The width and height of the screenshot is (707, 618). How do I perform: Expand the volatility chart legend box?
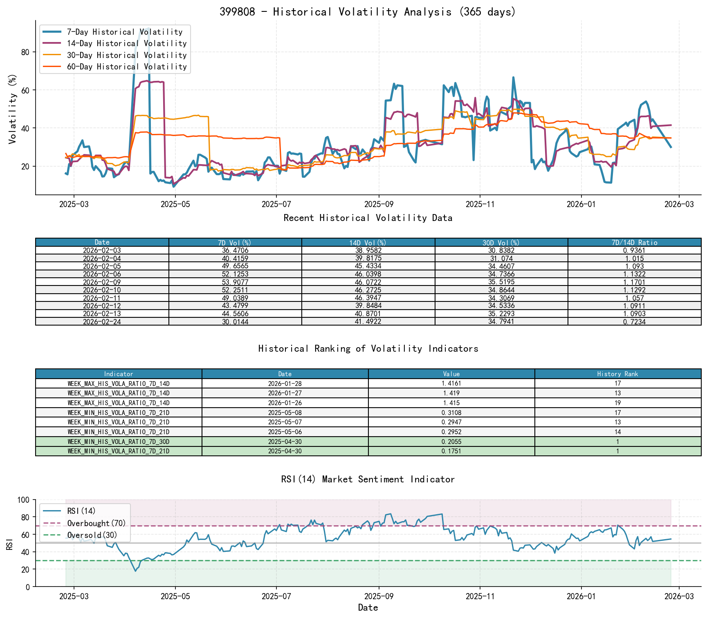pos(114,49)
